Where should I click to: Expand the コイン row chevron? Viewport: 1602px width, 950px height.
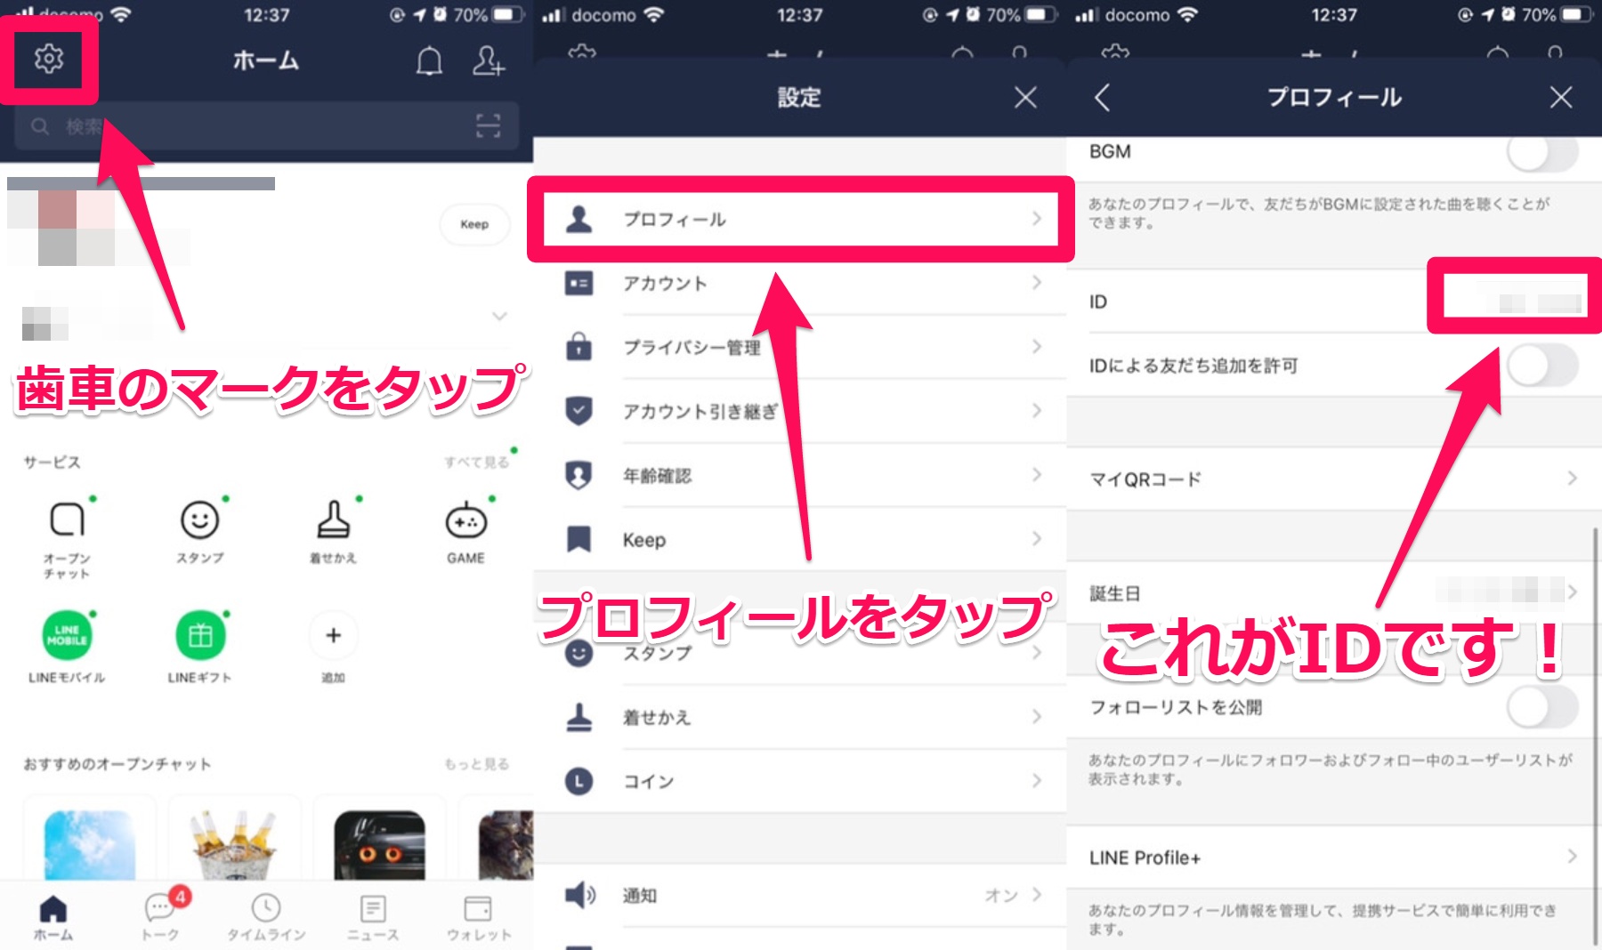pos(1037,780)
